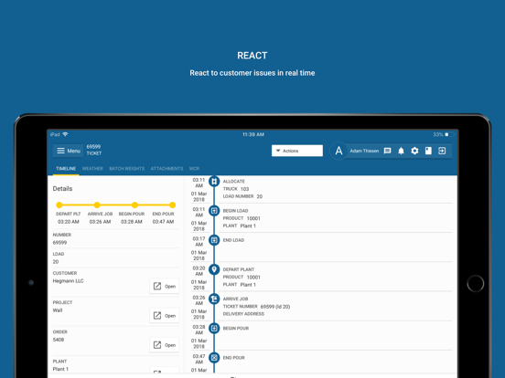Click '03:47 AM' End Pour time in Details

pyautogui.click(x=163, y=222)
